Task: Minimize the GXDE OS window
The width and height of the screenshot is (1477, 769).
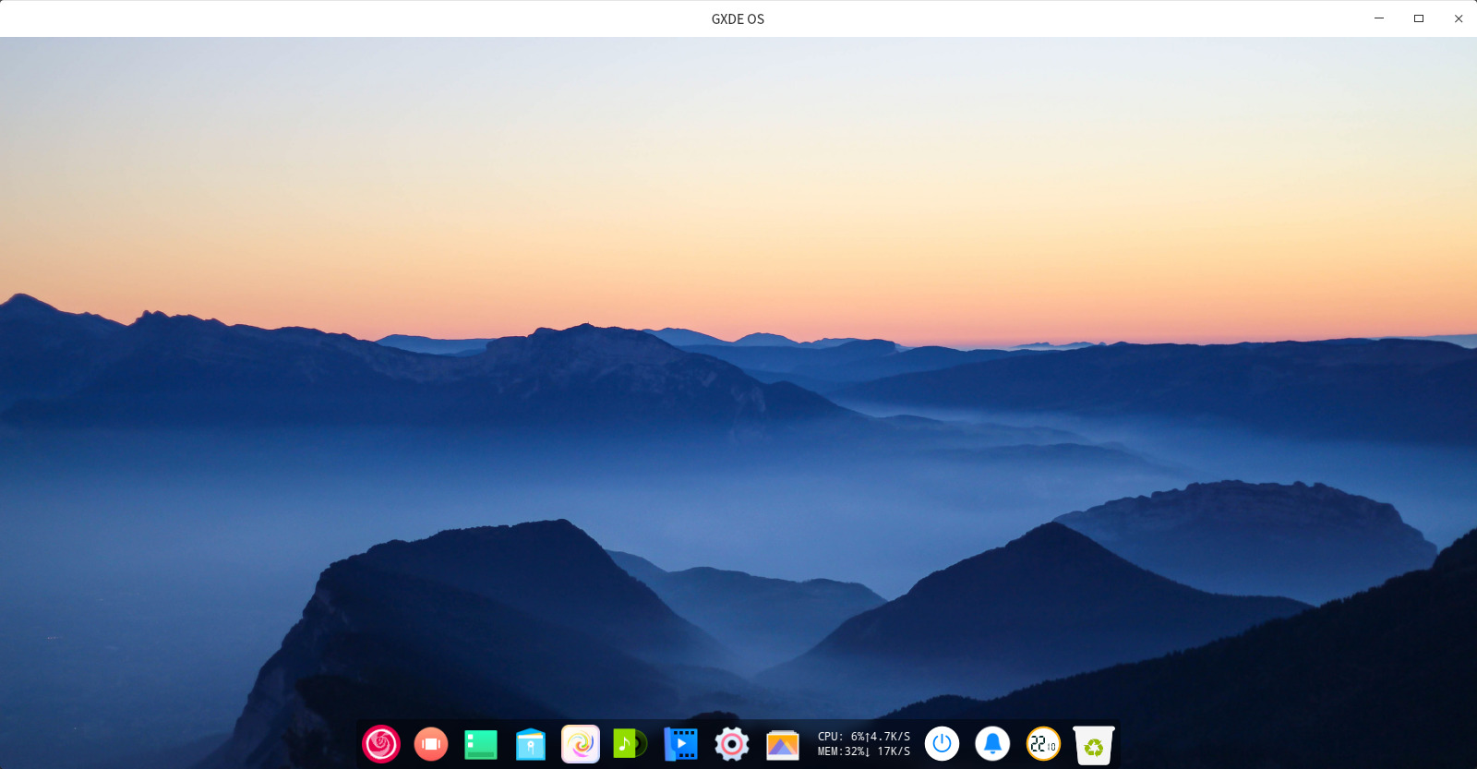Action: [x=1379, y=18]
